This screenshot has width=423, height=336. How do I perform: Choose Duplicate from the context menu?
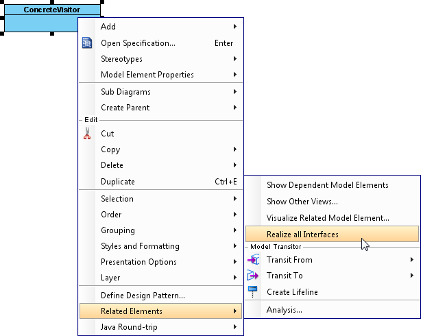click(x=161, y=181)
